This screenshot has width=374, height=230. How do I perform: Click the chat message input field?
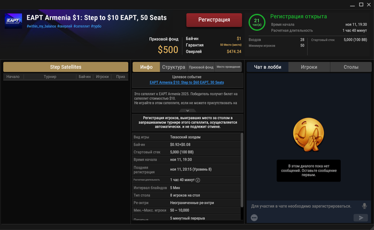tap(302, 206)
